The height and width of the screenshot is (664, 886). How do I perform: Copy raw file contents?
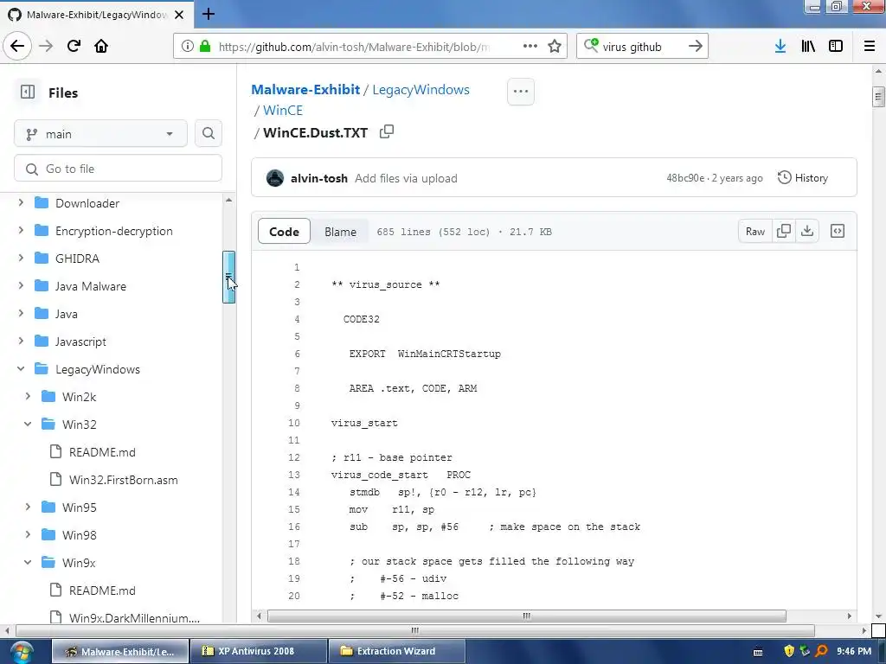[784, 231]
